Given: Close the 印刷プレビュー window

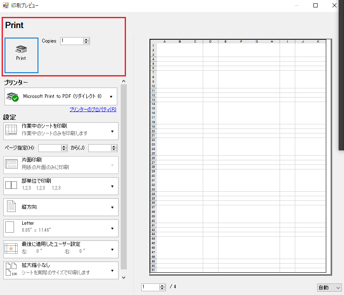Looking at the screenshot, I should pyautogui.click(x=335, y=5).
